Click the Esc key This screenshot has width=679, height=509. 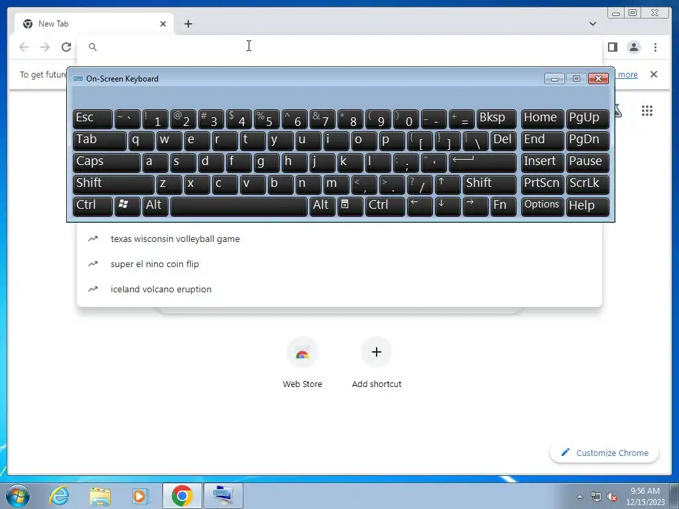coord(93,119)
